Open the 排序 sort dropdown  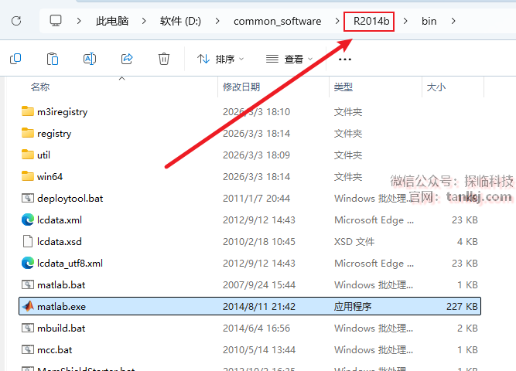point(220,60)
